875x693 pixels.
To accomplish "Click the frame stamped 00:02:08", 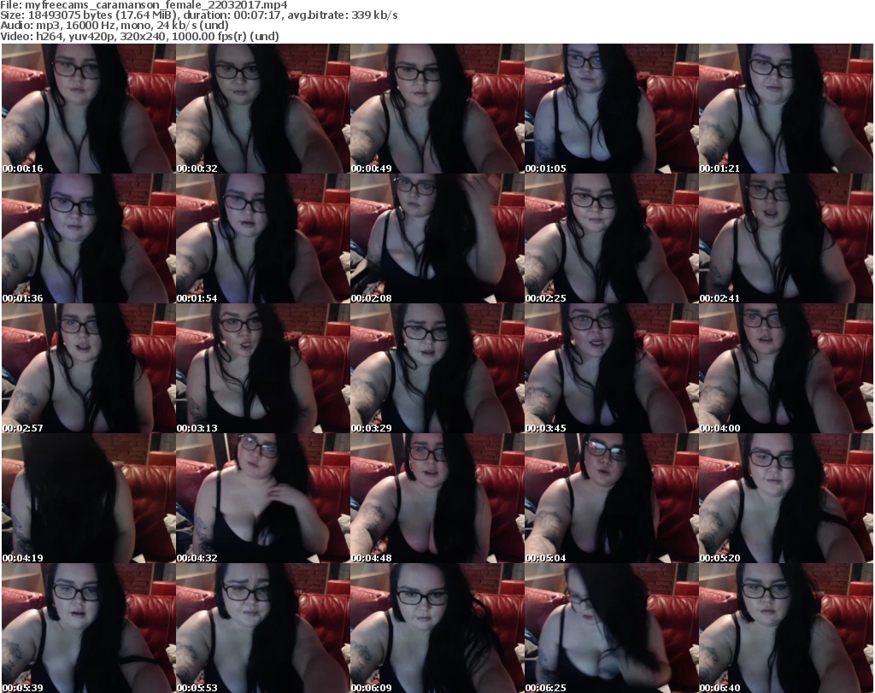I will click(x=437, y=238).
